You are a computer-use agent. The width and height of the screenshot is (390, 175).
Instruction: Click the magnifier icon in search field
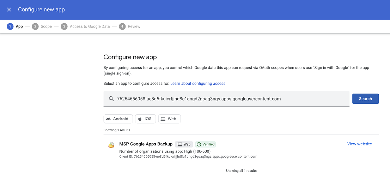(x=111, y=99)
